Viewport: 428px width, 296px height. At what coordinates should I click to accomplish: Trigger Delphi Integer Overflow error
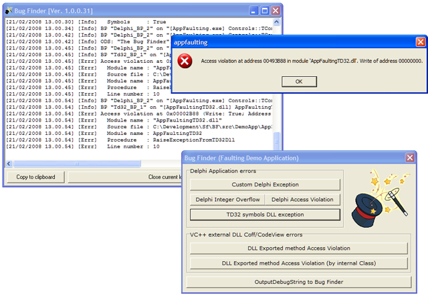[227, 199]
